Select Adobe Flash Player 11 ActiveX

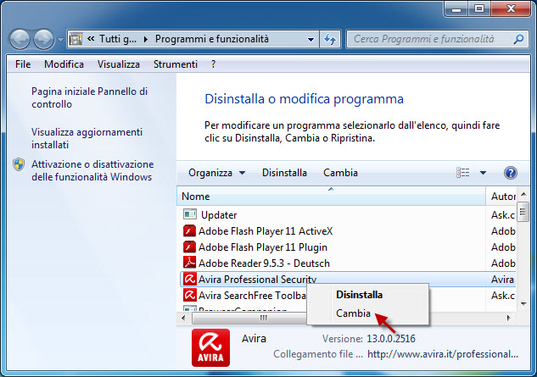tap(347, 231)
